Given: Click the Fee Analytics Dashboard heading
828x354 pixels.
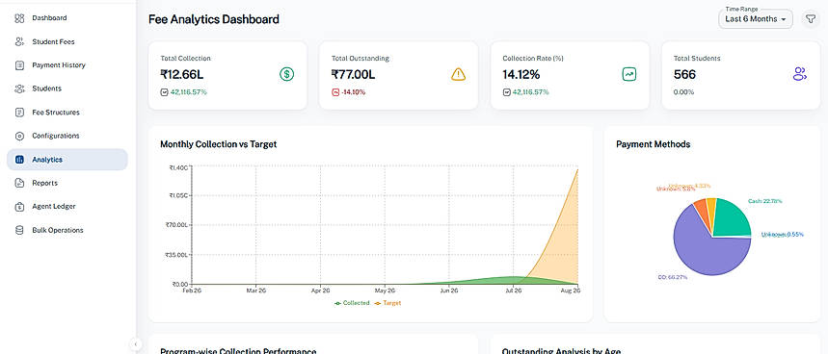Looking at the screenshot, I should tap(214, 20).
